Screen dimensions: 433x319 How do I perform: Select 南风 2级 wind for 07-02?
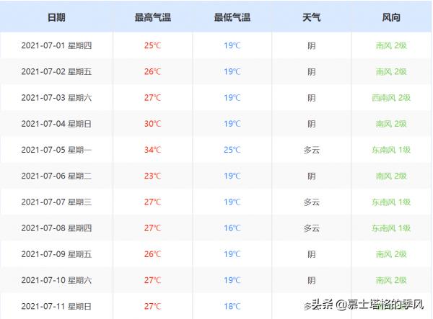click(x=391, y=71)
